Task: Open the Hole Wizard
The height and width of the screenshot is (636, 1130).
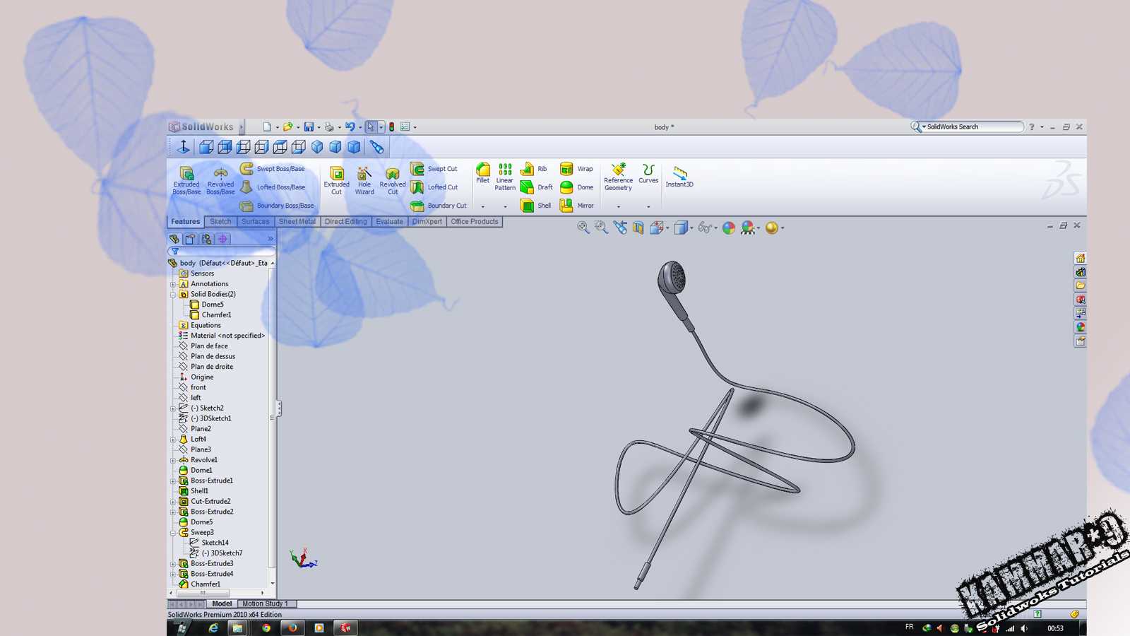Action: [364, 180]
